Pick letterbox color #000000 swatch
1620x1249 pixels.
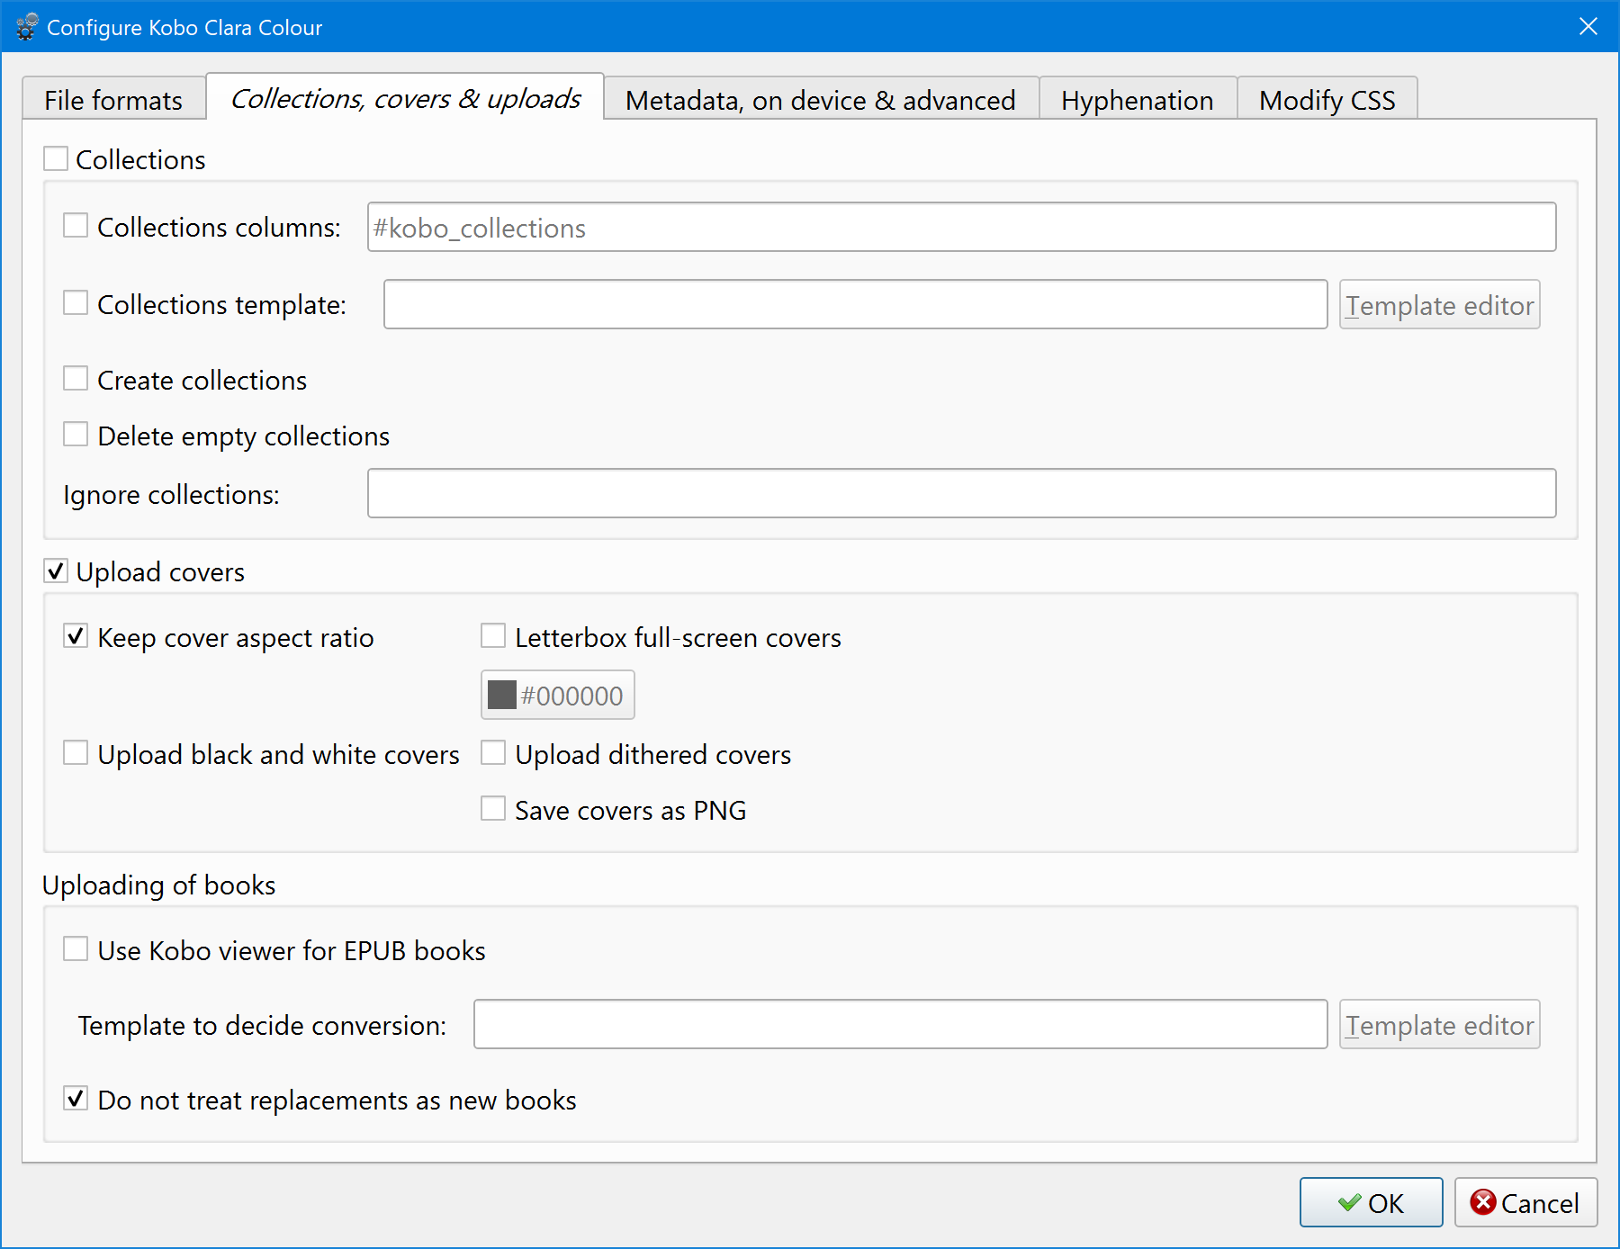[x=557, y=695]
